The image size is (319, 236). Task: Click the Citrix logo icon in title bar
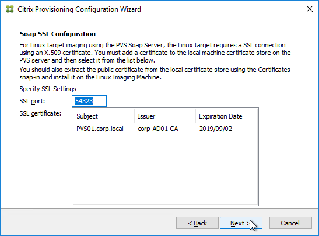[10, 9]
